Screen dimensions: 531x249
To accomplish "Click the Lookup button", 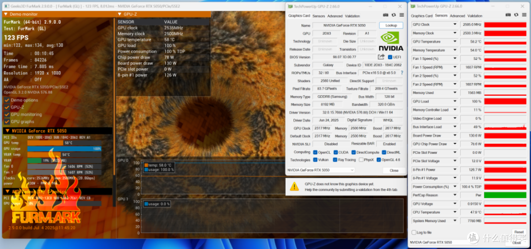I will click(391, 26).
